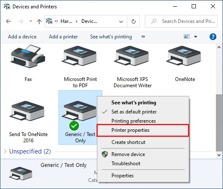This screenshot has width=223, height=189.
Task: Click the Change your view icon
Action: (187, 37)
